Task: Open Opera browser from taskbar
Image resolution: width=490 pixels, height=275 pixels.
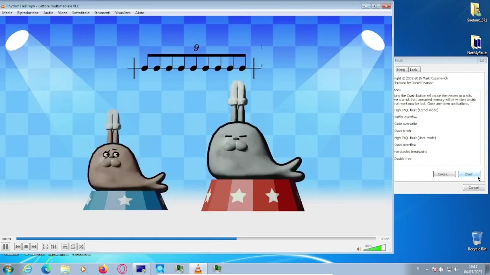Action: coord(122,269)
